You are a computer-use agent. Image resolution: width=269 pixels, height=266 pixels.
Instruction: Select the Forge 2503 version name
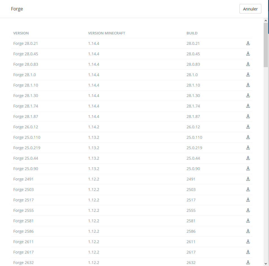23,190
